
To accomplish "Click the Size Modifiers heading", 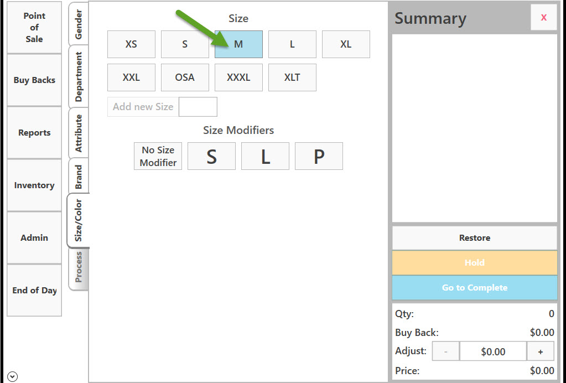I will click(x=238, y=130).
